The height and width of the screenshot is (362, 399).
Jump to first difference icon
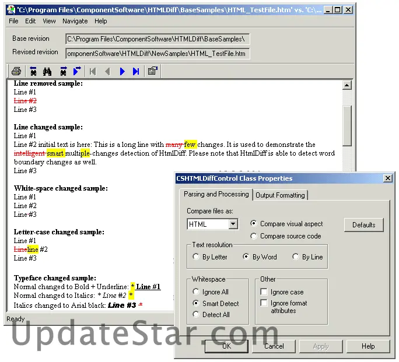coord(93,72)
